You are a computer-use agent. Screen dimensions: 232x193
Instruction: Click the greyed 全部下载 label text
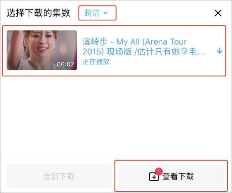pyautogui.click(x=59, y=176)
